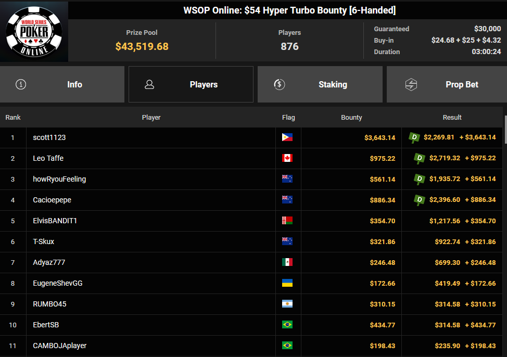Viewport: 507px width, 357px height.
Task: Switch to the Staking tab
Action: (x=320, y=84)
